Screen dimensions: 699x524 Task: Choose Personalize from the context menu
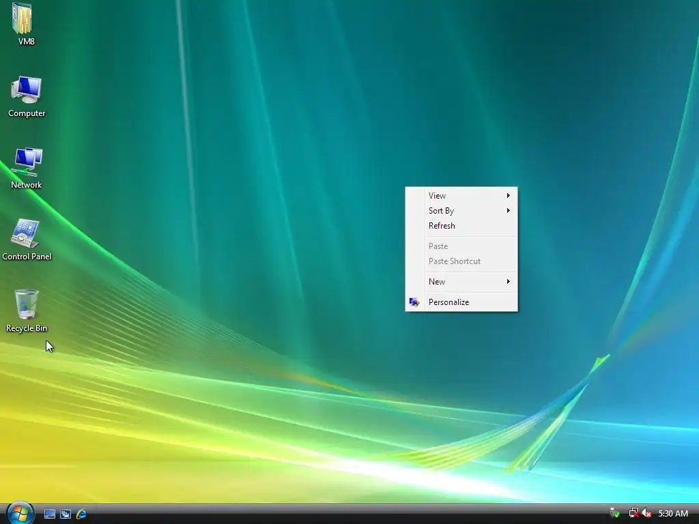pos(461,302)
